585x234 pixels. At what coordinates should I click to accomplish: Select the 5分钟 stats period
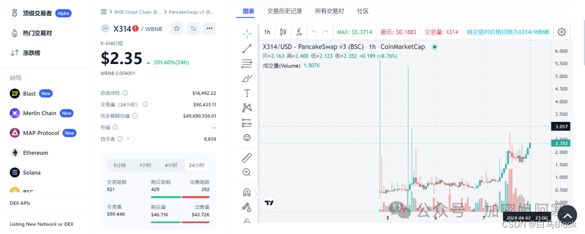[x=120, y=165]
